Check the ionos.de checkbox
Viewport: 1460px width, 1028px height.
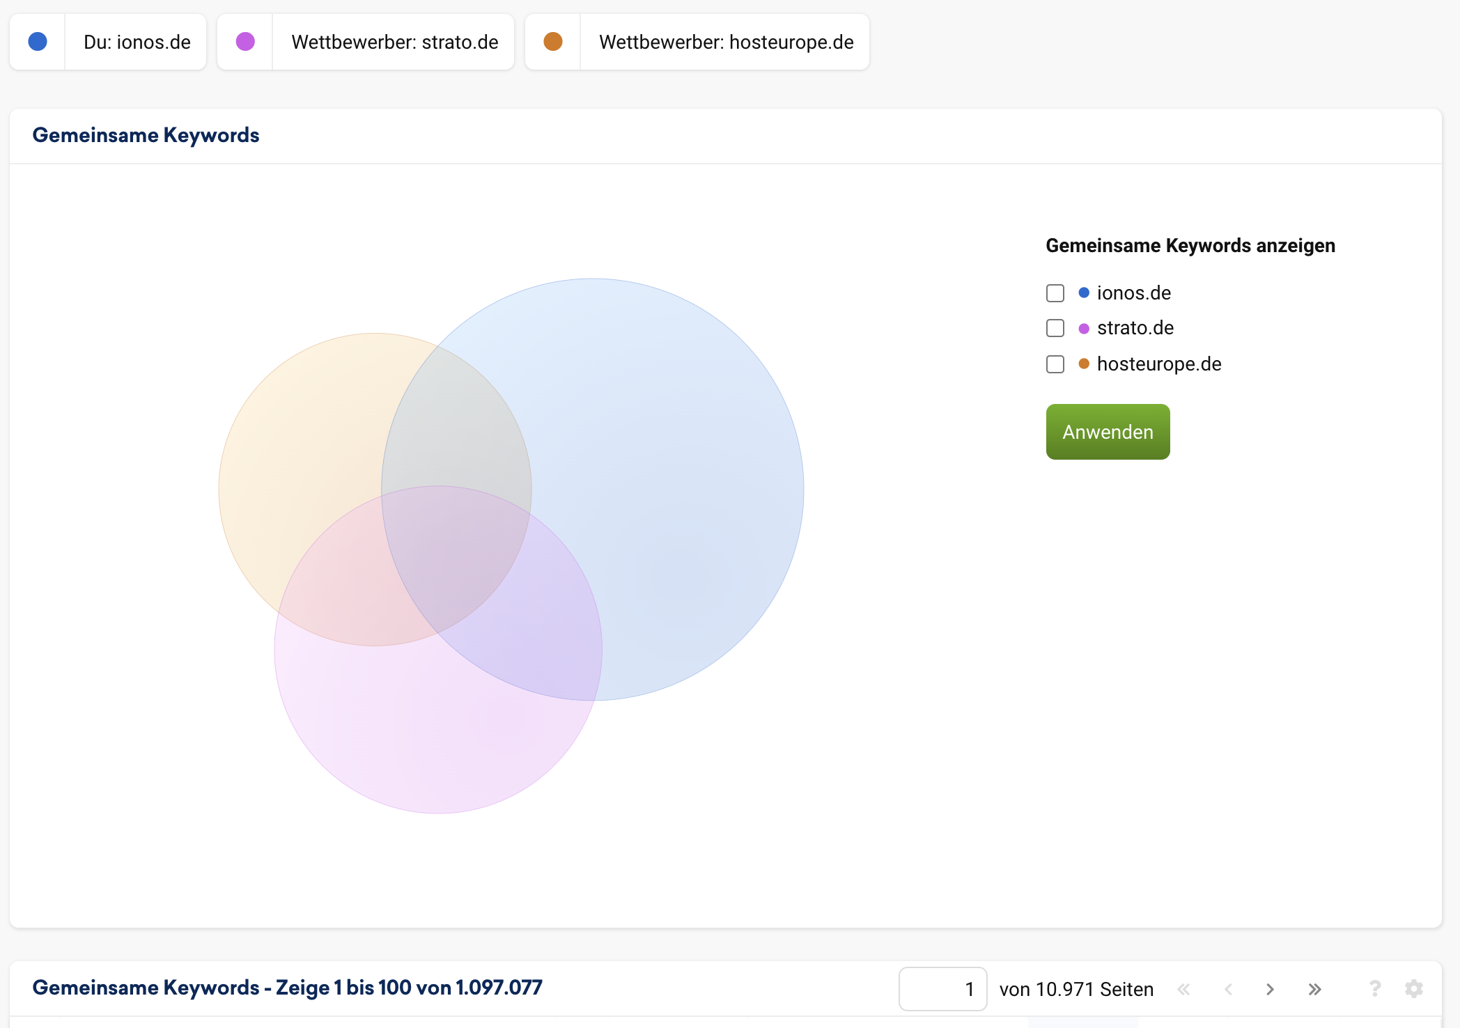click(1055, 293)
